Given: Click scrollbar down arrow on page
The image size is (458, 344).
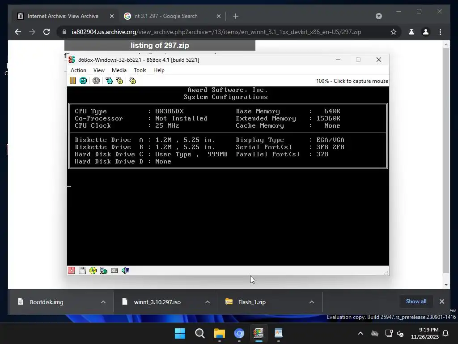Looking at the screenshot, I should pos(446,284).
